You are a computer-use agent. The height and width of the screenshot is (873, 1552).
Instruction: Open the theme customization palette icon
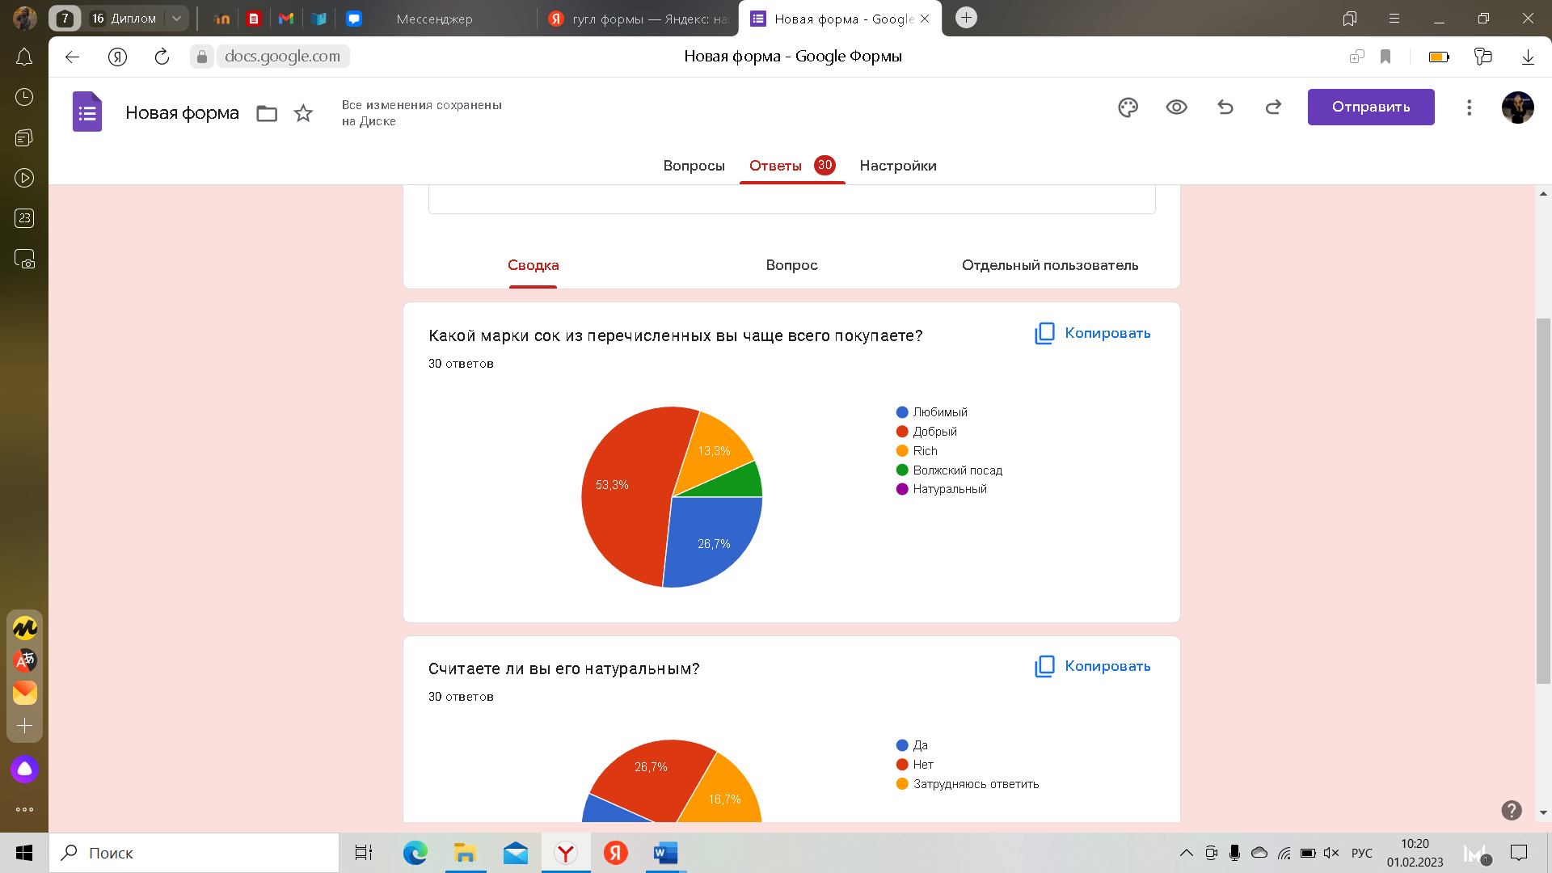click(x=1128, y=108)
